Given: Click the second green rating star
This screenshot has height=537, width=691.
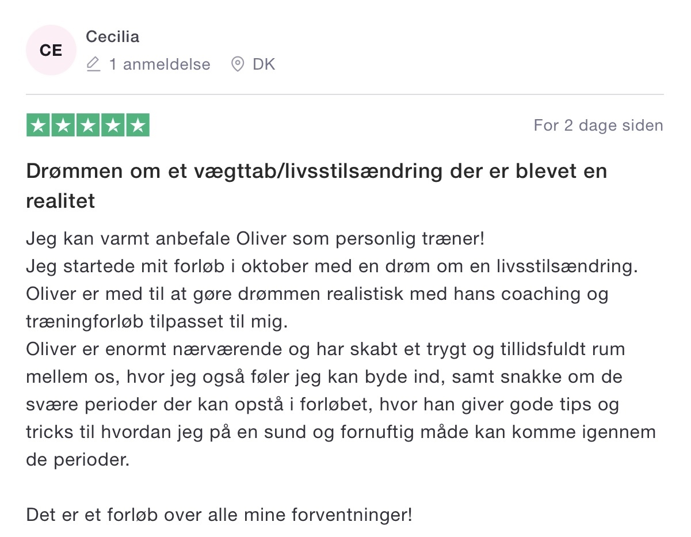Looking at the screenshot, I should 63,125.
